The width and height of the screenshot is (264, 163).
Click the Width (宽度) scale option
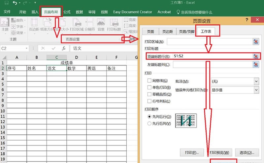pyautogui.click(x=130, y=20)
